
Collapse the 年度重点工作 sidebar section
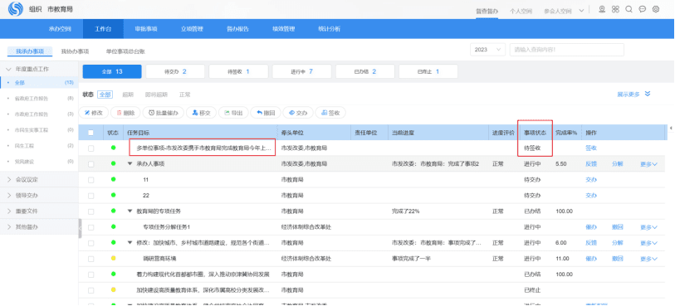[x=8, y=69]
